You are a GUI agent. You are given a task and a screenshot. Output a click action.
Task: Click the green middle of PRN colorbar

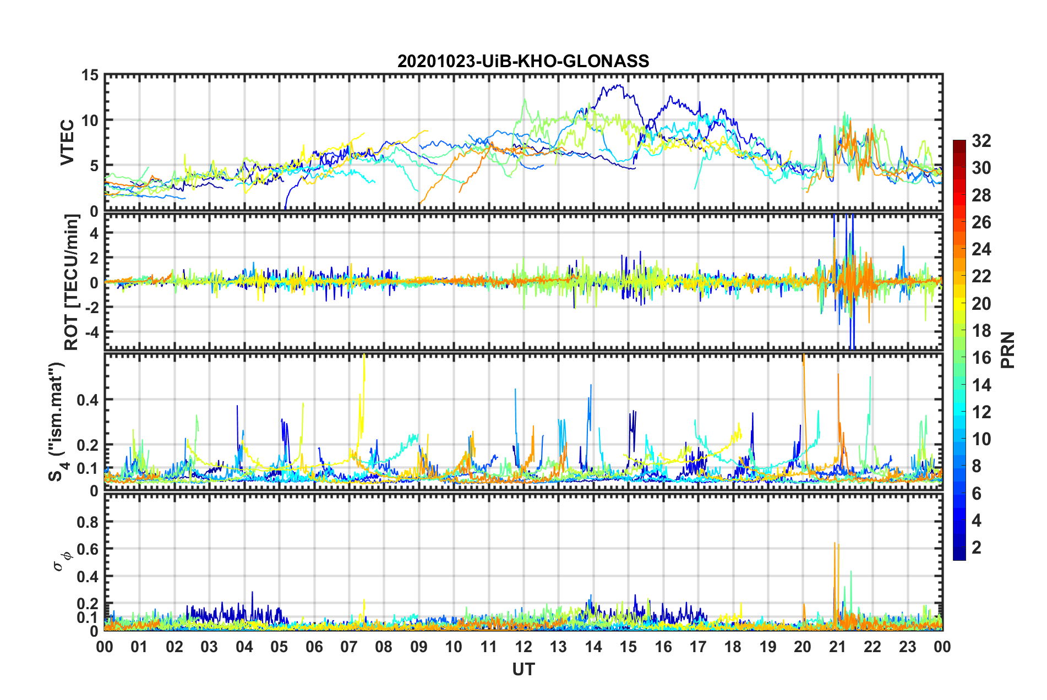click(x=959, y=351)
